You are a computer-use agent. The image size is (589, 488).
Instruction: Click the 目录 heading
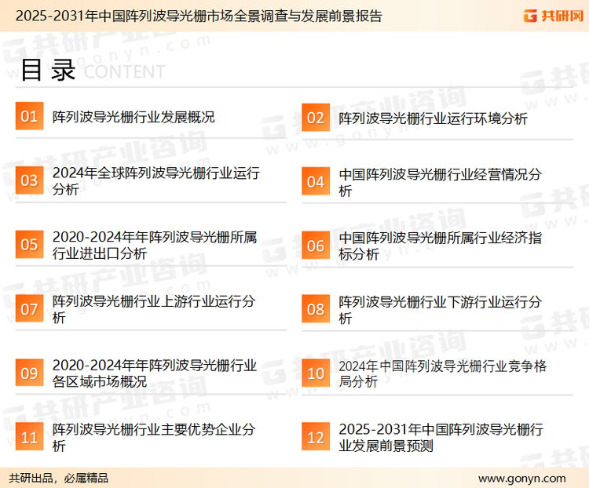[x=48, y=70]
